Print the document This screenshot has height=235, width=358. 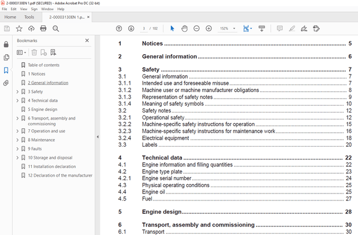43,28
